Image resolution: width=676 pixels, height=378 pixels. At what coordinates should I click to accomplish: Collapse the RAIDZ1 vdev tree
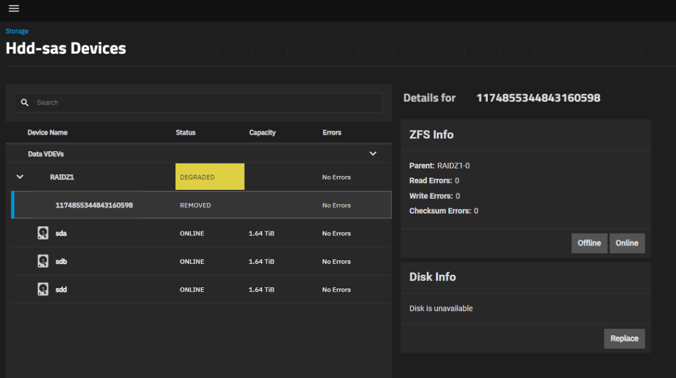point(20,177)
